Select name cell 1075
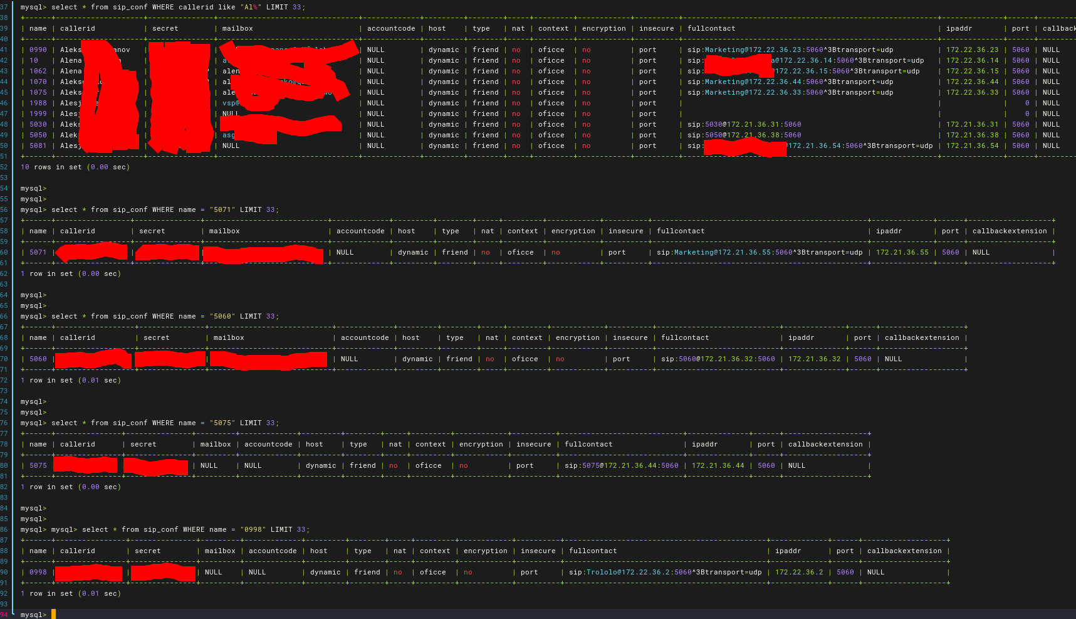The image size is (1076, 619). tap(38, 92)
